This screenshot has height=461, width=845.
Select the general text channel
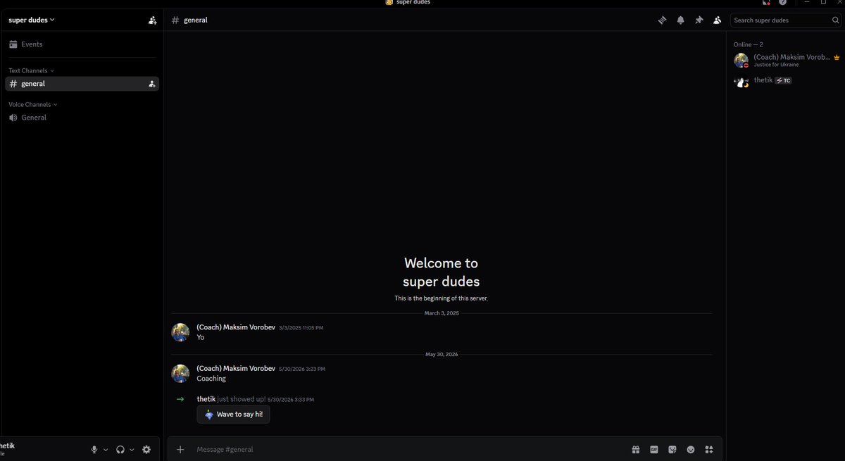point(82,84)
